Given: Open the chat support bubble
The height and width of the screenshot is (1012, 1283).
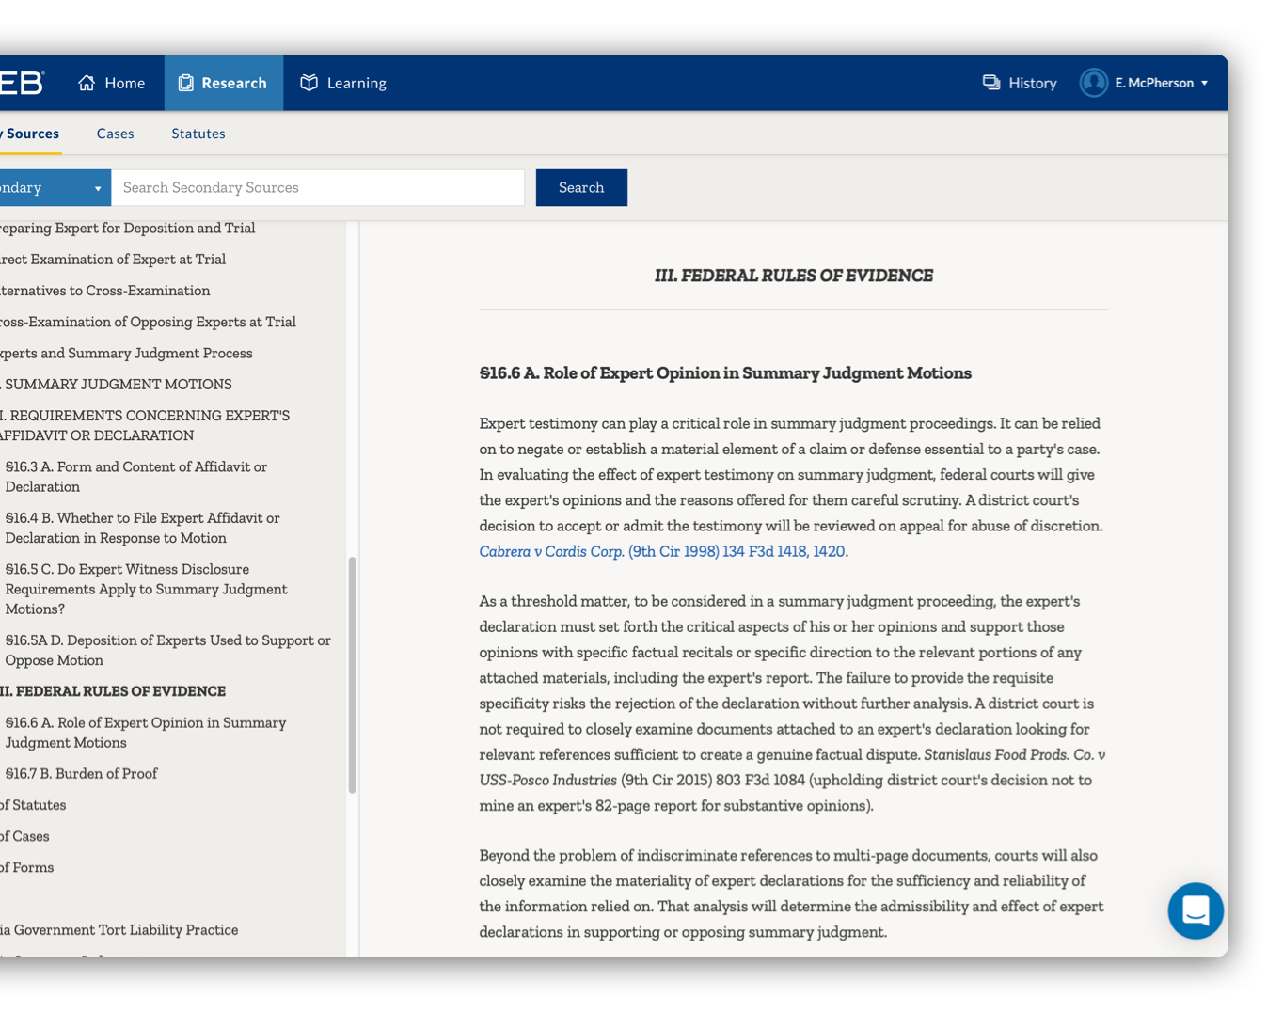Looking at the screenshot, I should [1196, 910].
